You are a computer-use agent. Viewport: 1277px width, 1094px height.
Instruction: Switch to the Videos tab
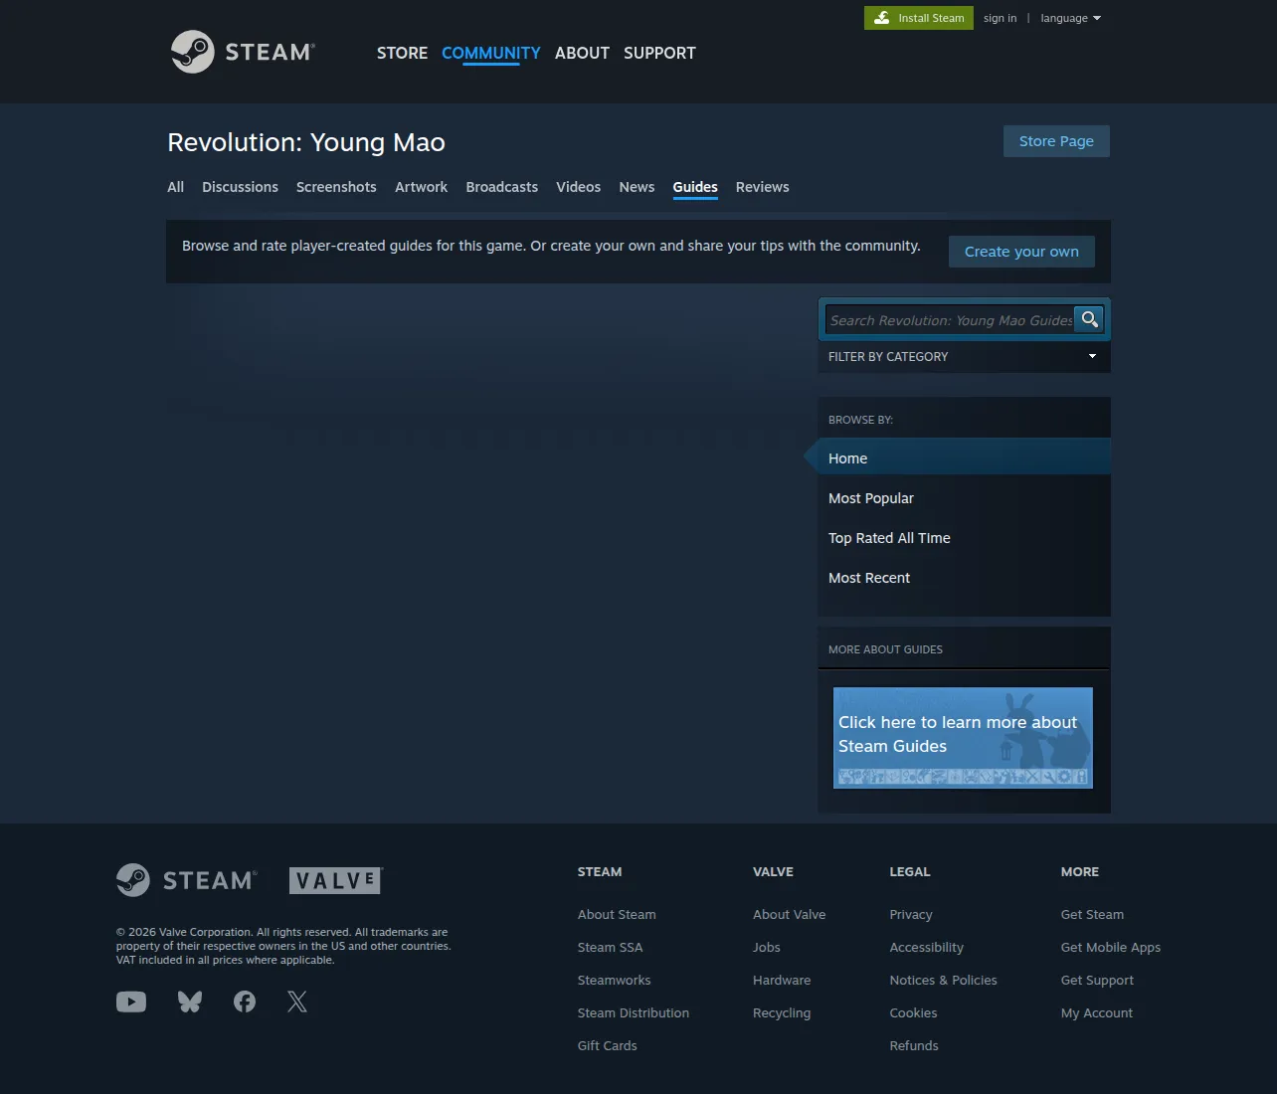[x=578, y=187]
